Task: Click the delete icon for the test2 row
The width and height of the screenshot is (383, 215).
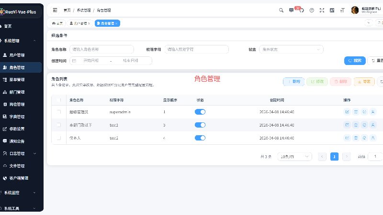Action: click(356, 138)
